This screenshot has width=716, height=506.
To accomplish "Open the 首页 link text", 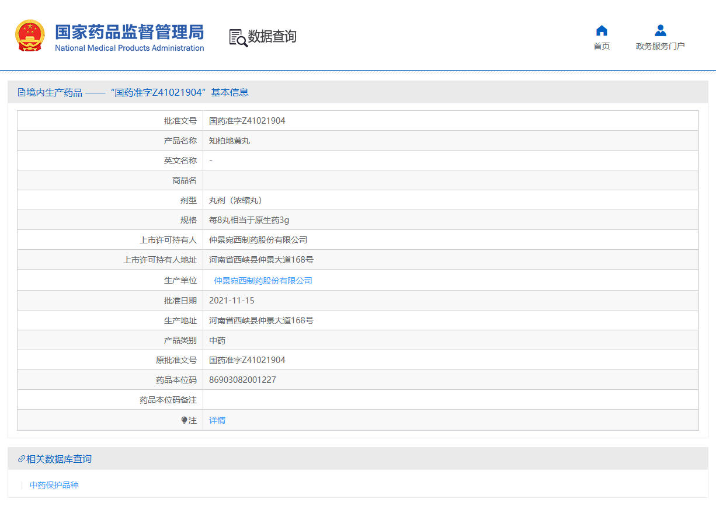I will point(602,46).
